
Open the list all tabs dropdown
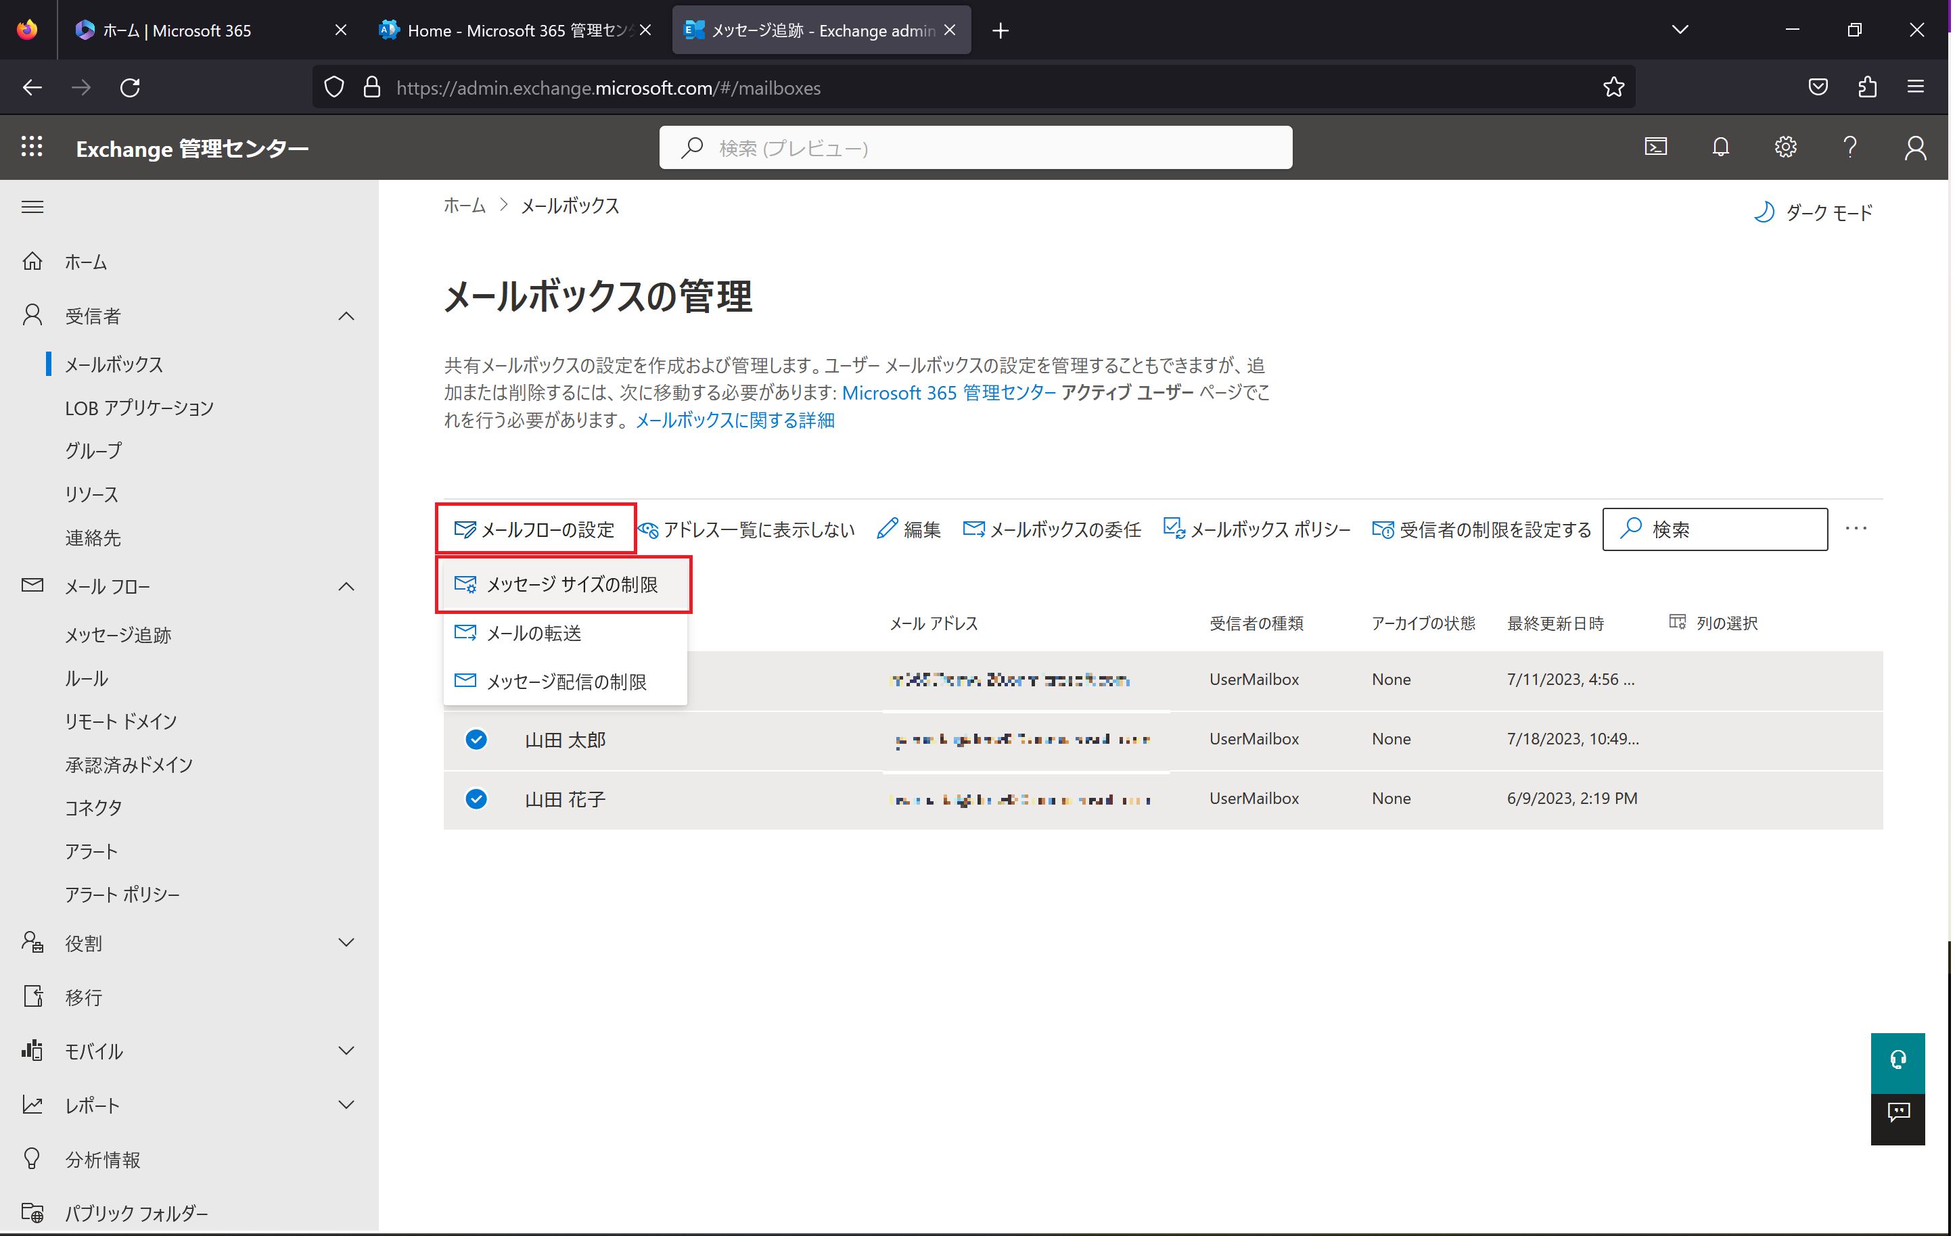pos(1680,30)
